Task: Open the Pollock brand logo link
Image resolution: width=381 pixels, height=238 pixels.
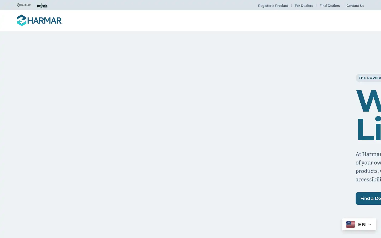Action: pyautogui.click(x=42, y=5)
